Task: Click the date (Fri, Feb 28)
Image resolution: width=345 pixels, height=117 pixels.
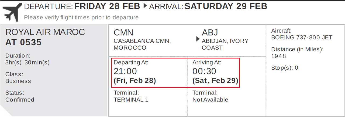Action: [x=135, y=81]
